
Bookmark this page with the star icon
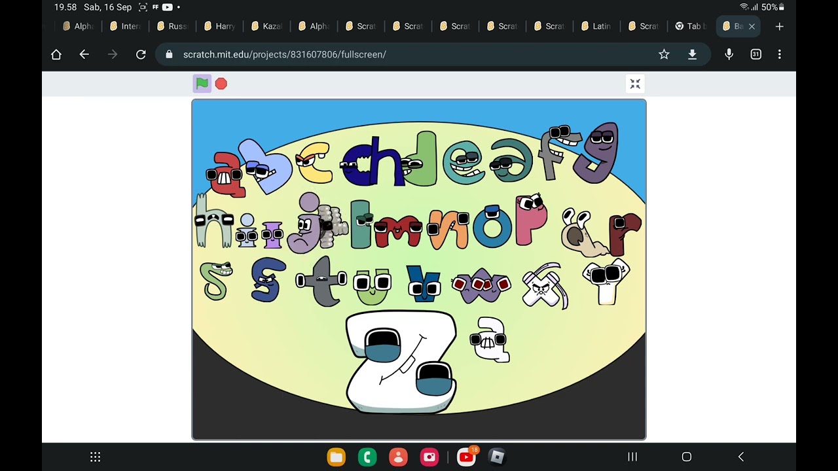(x=664, y=54)
